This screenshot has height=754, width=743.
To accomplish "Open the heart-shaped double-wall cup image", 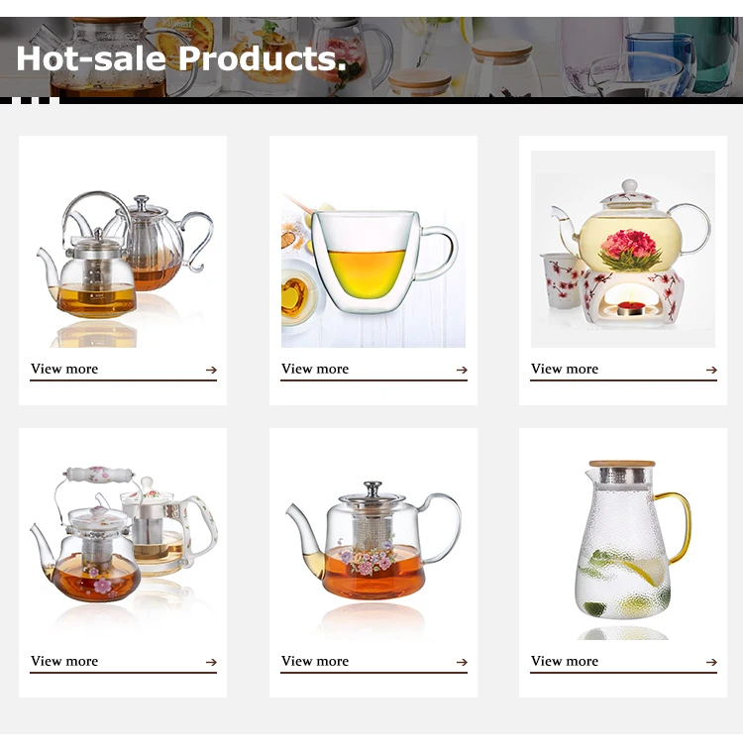I will point(373,249).
